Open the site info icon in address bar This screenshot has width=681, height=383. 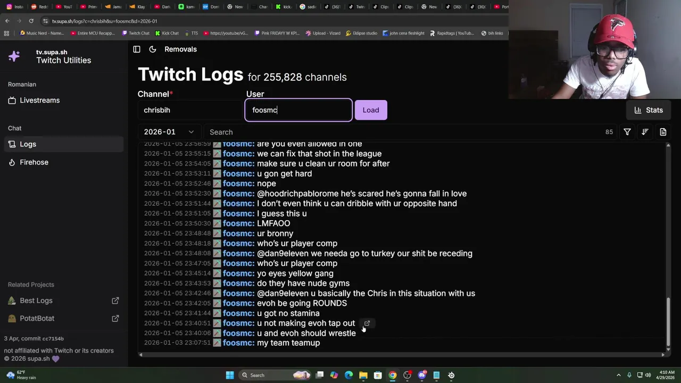45,21
